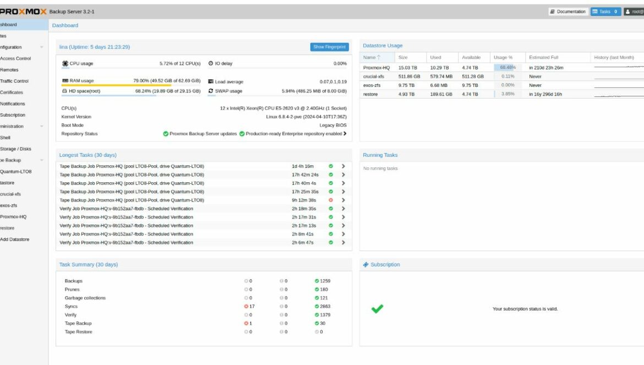Image resolution: width=644 pixels, height=365 pixels.
Task: Click green status icon of 17h 25m 35s task
Action: (331, 192)
